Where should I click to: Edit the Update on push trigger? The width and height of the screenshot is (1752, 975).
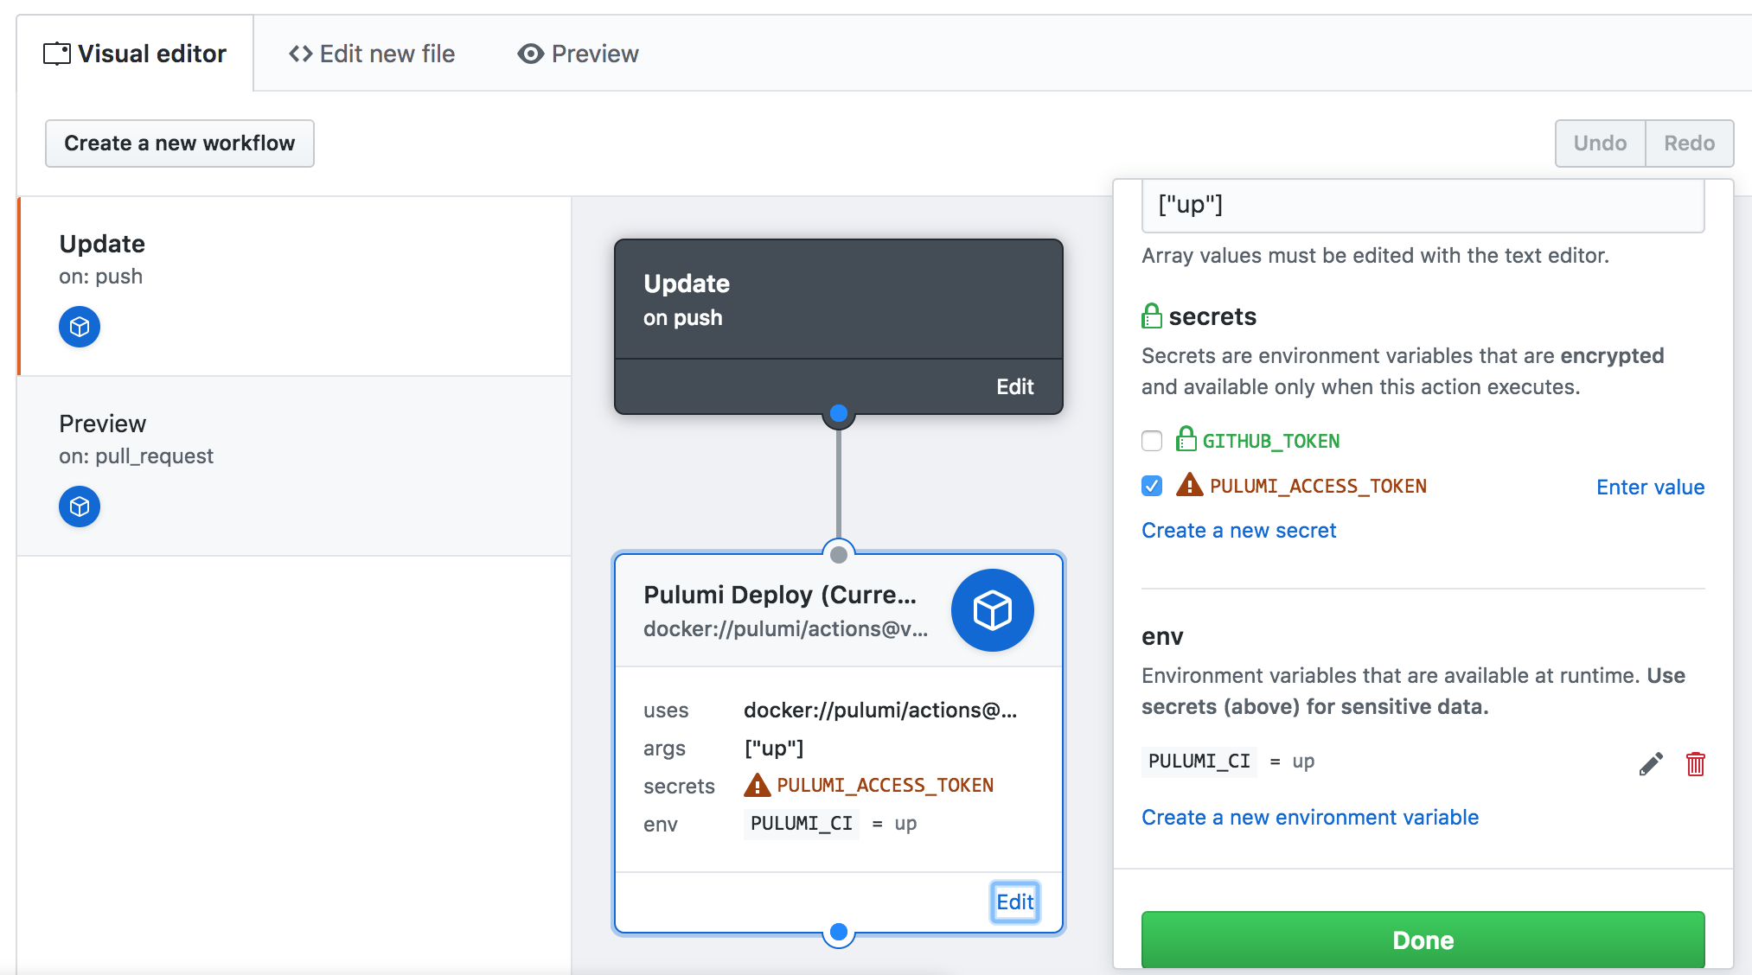coord(1014,386)
